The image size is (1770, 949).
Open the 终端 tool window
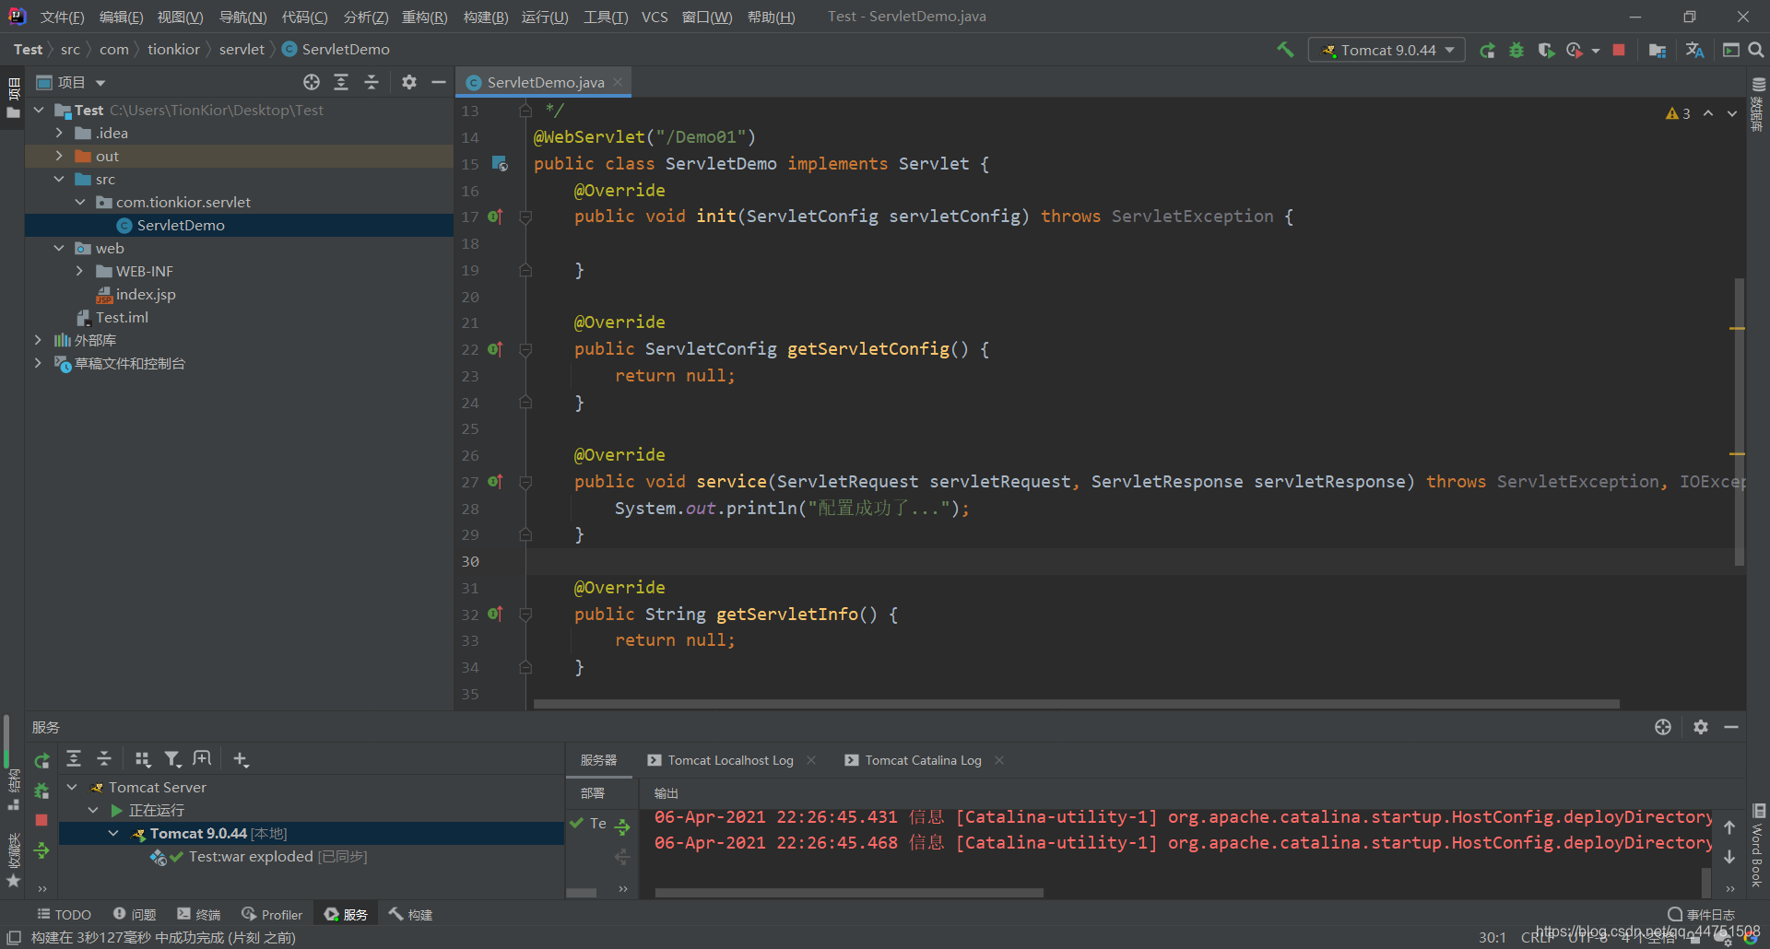(x=199, y=914)
